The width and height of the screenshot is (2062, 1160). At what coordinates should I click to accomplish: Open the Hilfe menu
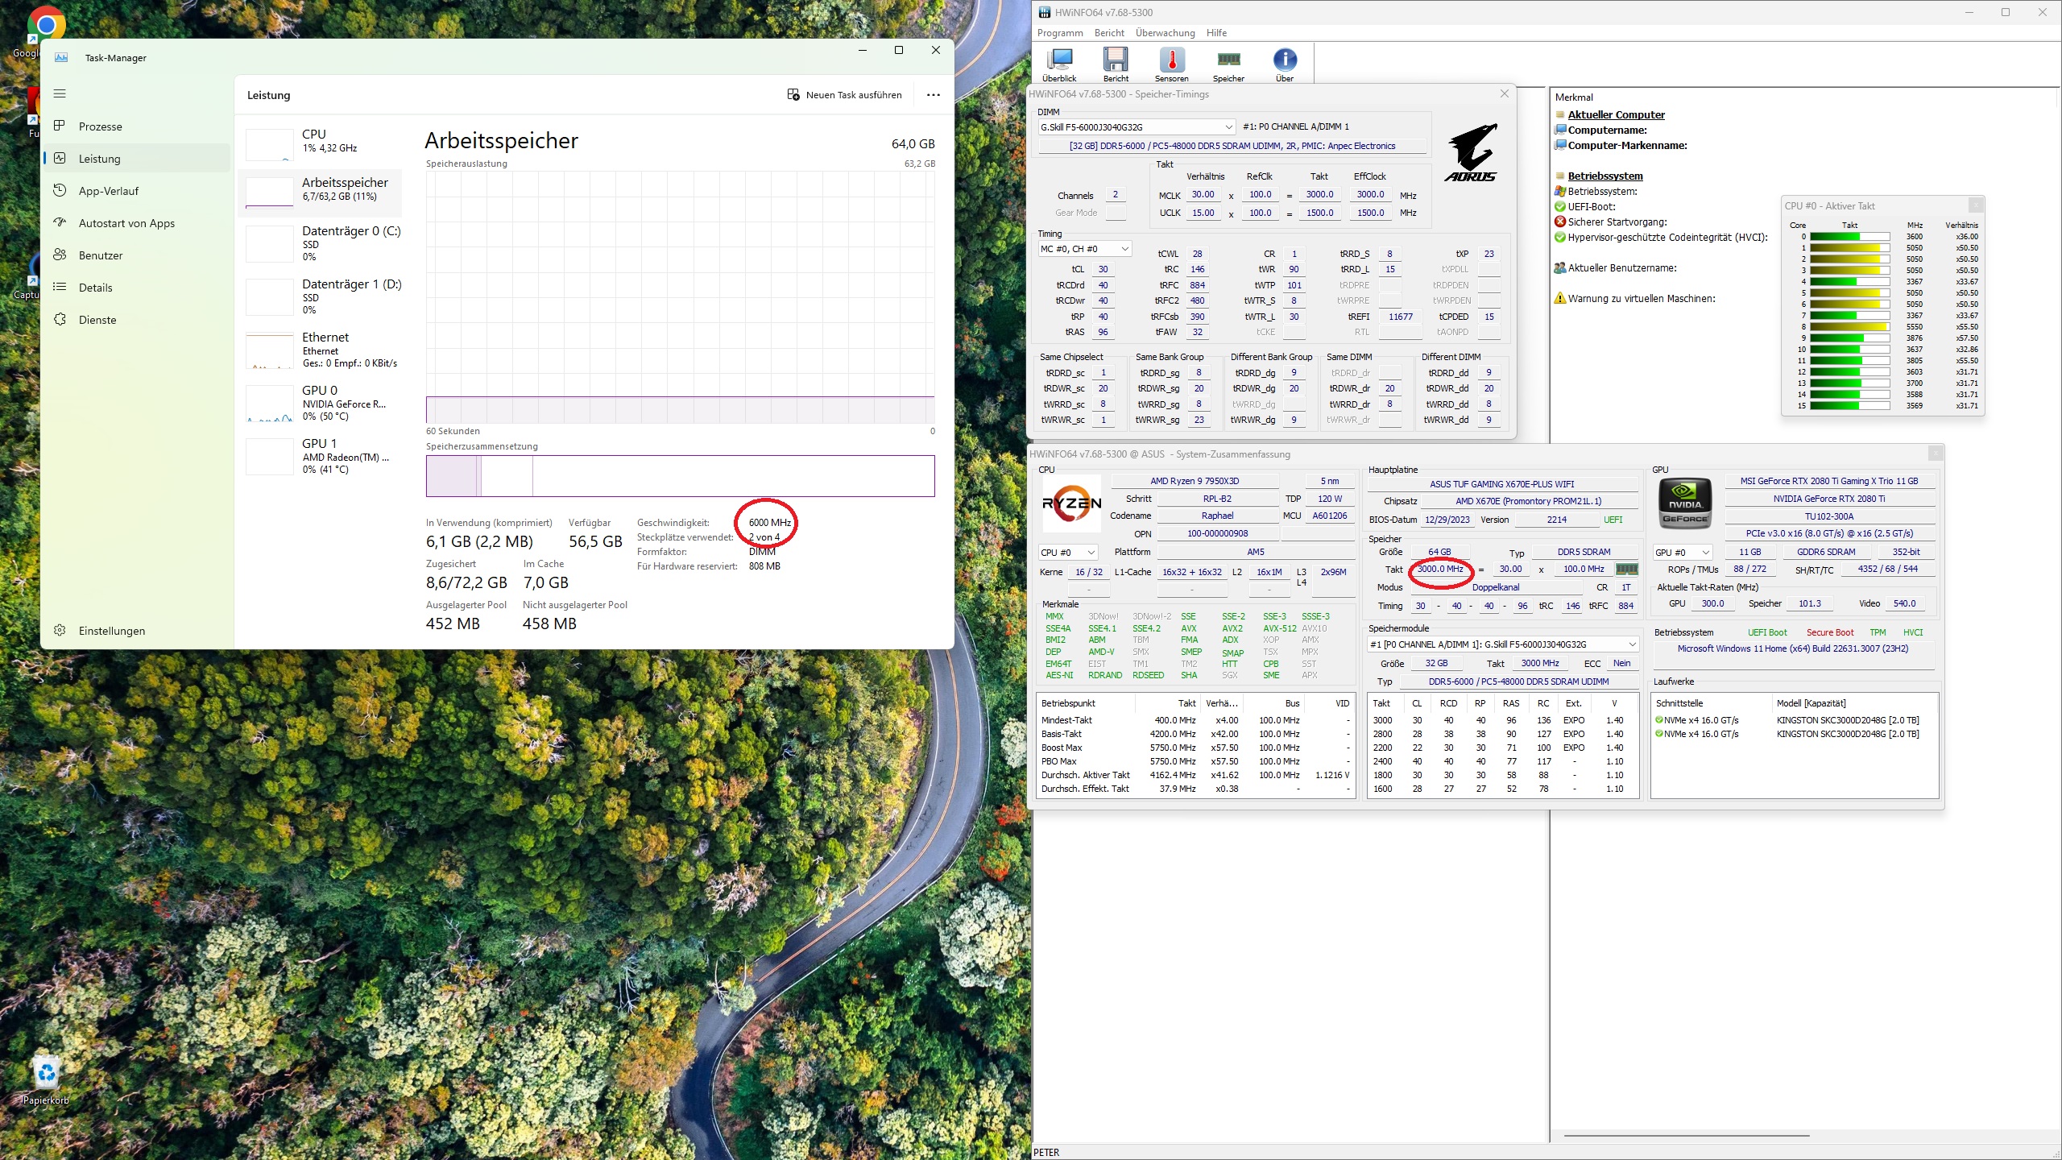click(x=1216, y=33)
